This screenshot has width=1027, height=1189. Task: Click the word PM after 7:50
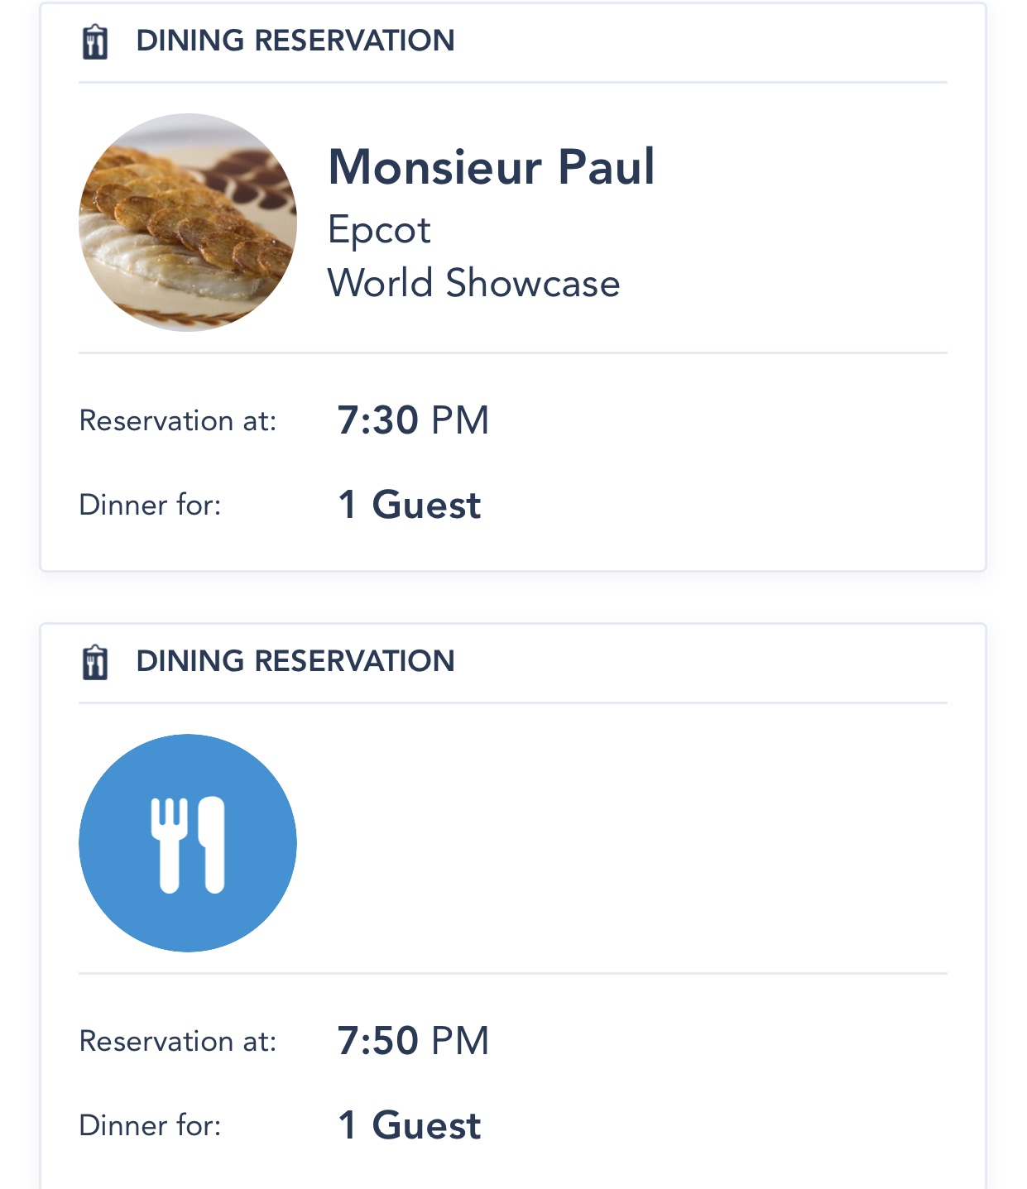(460, 1041)
